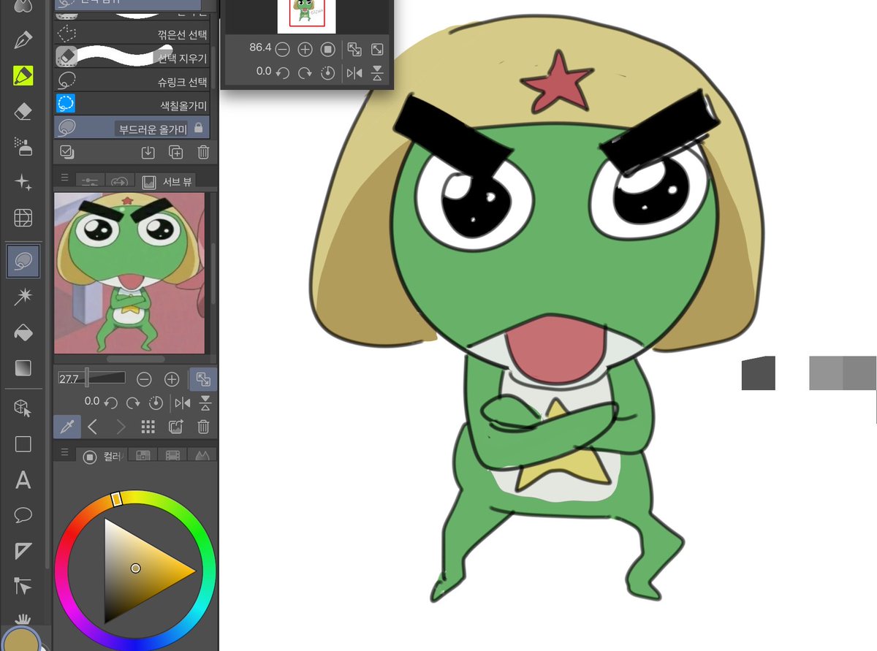Select the Correct line tool
This screenshot has height=651, width=877.
click(23, 587)
